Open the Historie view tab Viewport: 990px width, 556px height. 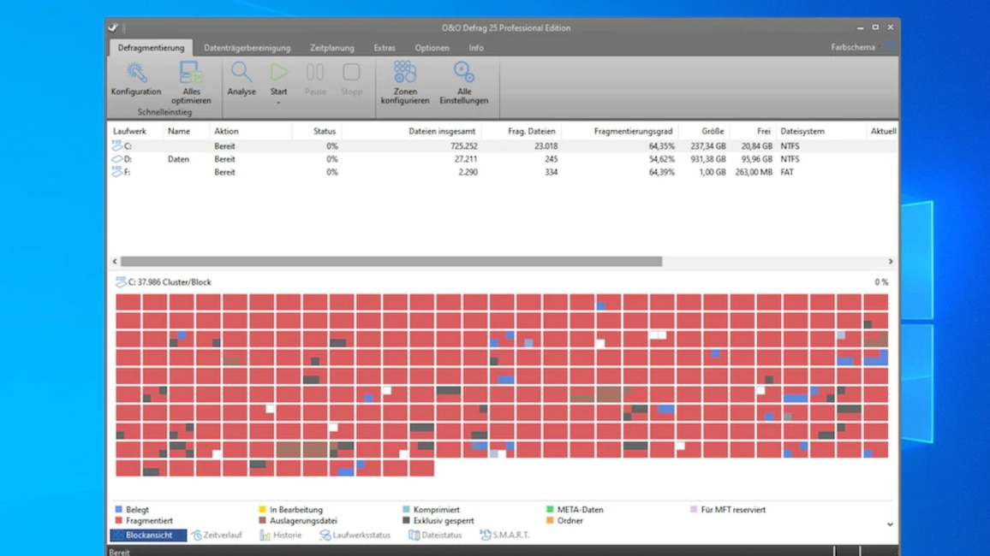click(281, 535)
